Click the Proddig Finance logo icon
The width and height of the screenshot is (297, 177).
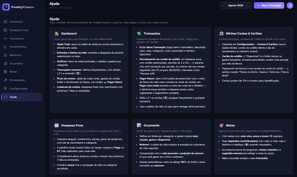coord(6,7)
